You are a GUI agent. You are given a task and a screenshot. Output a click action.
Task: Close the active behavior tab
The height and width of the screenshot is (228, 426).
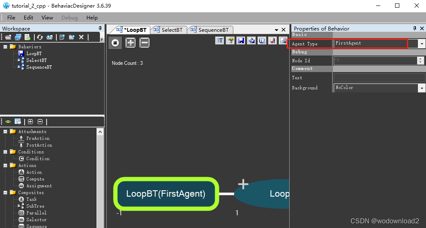coord(283,30)
